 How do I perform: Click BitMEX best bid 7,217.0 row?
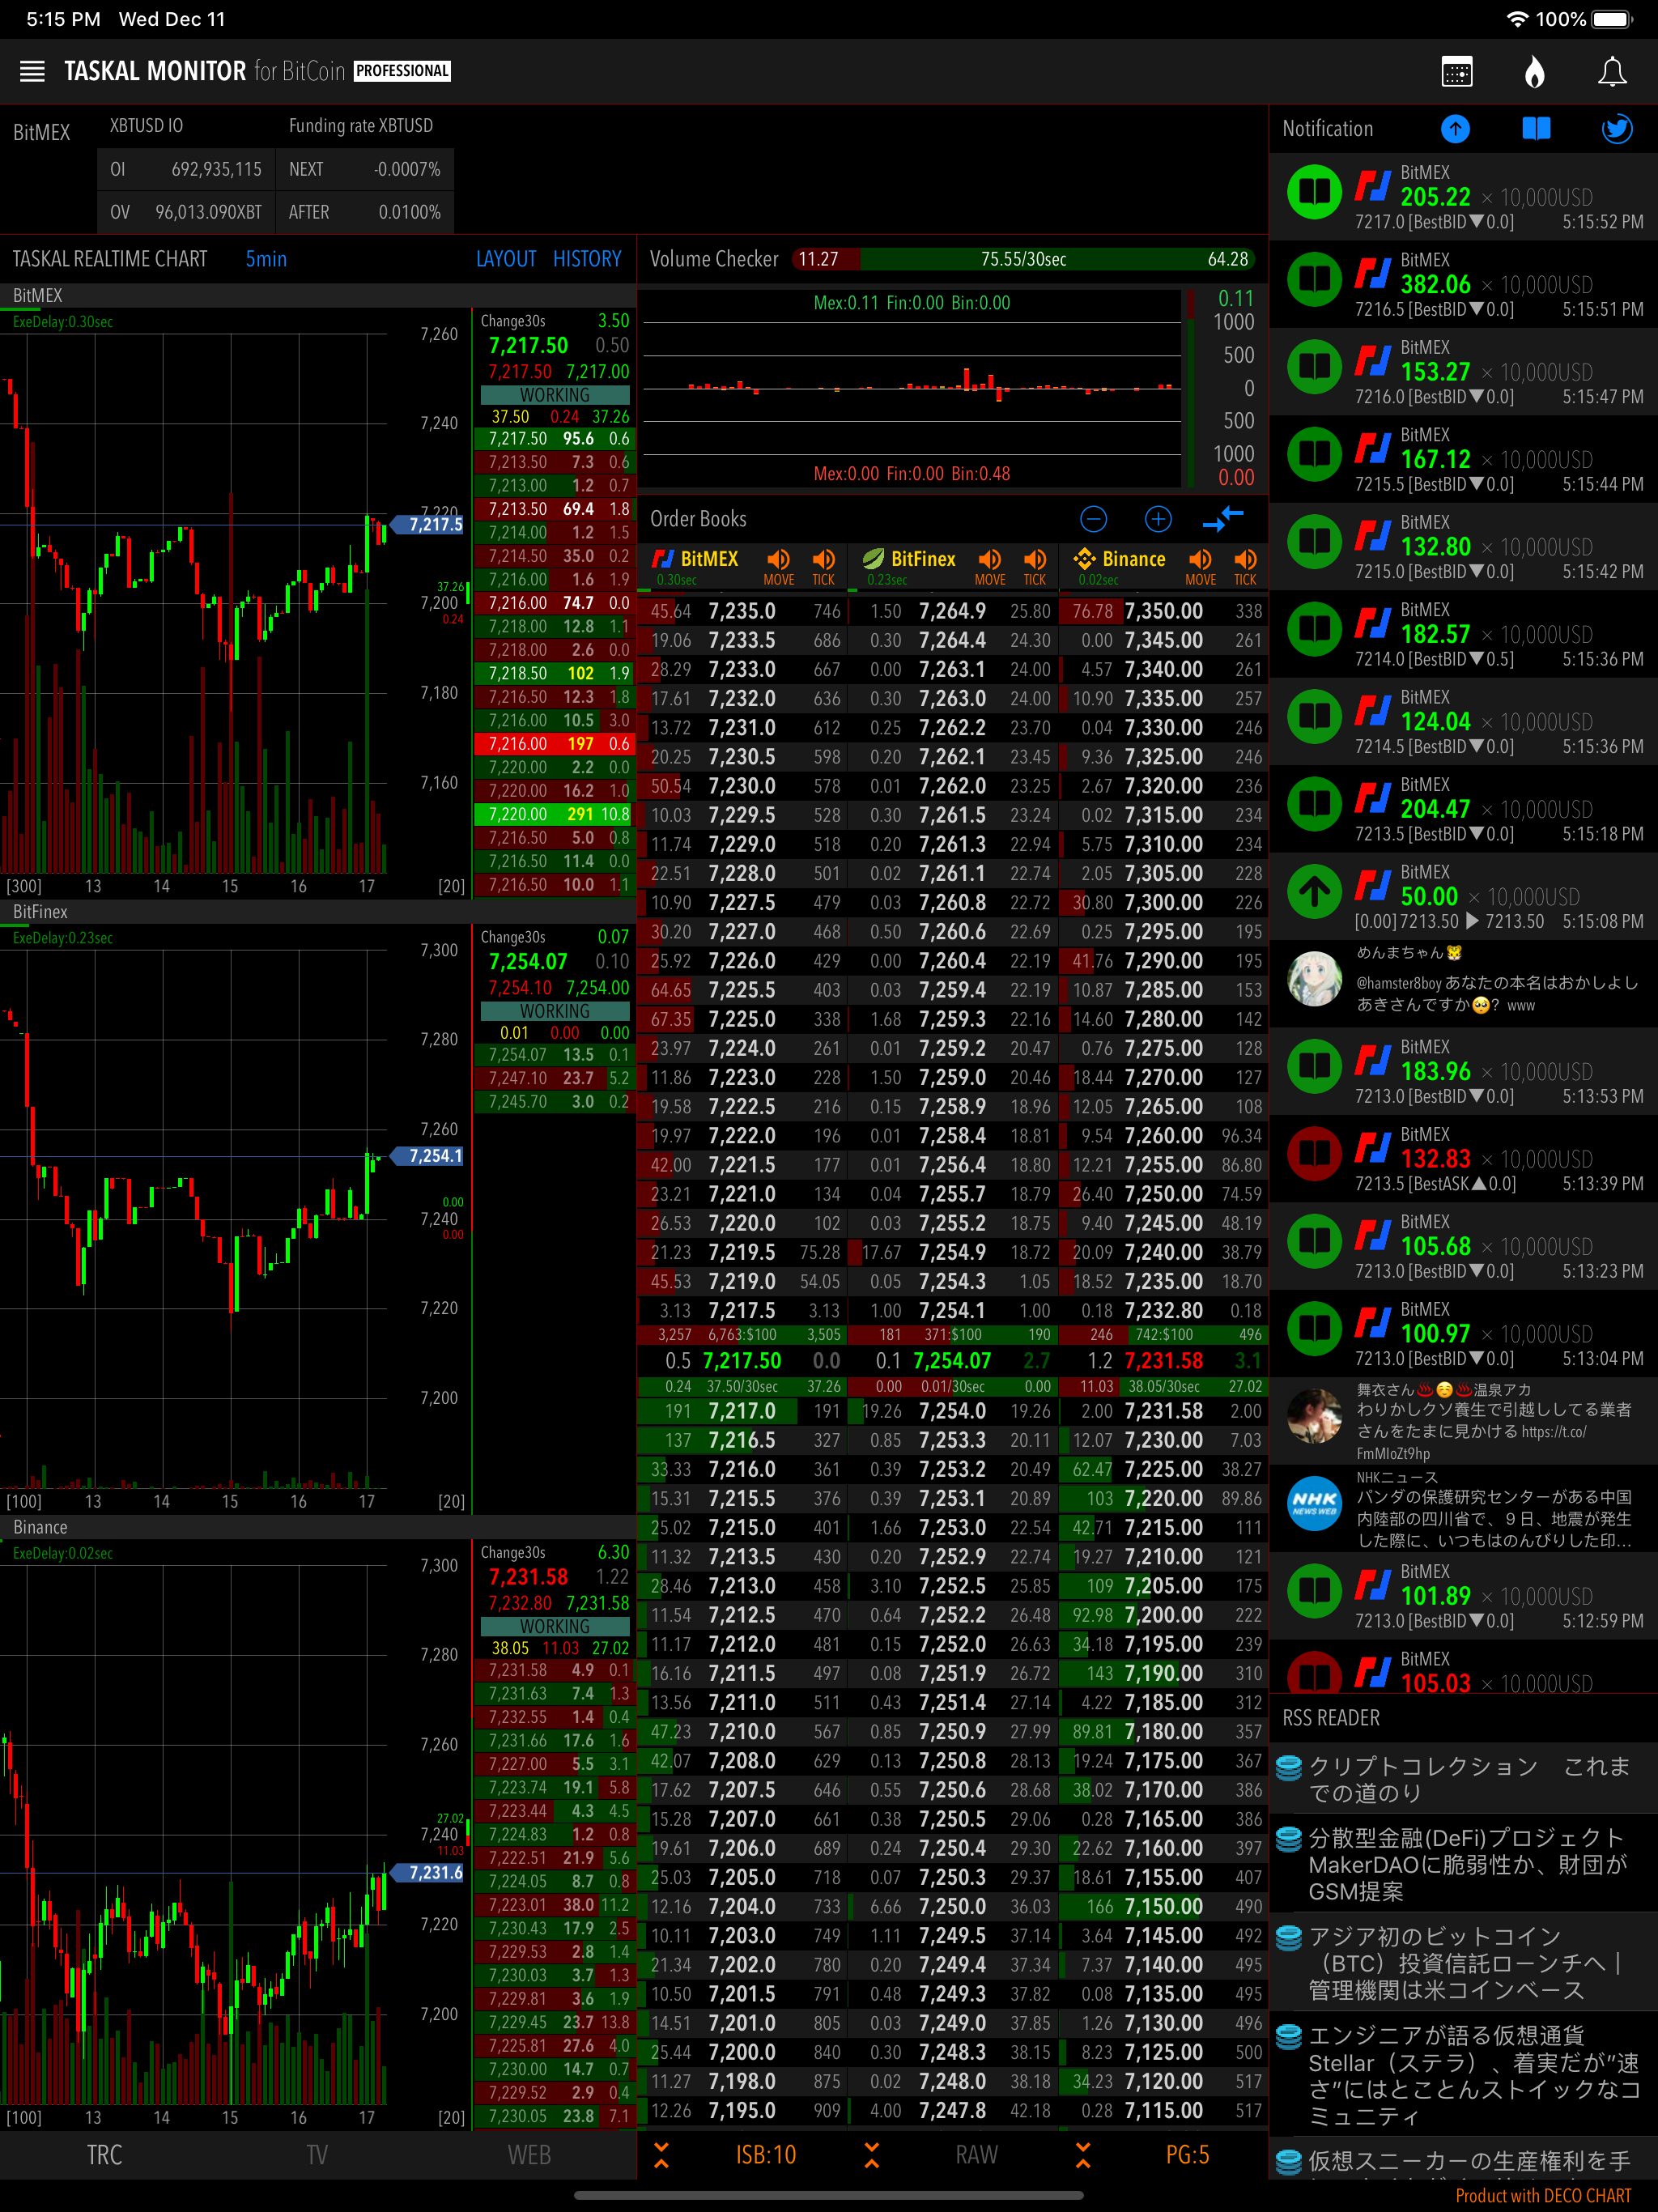744,1411
